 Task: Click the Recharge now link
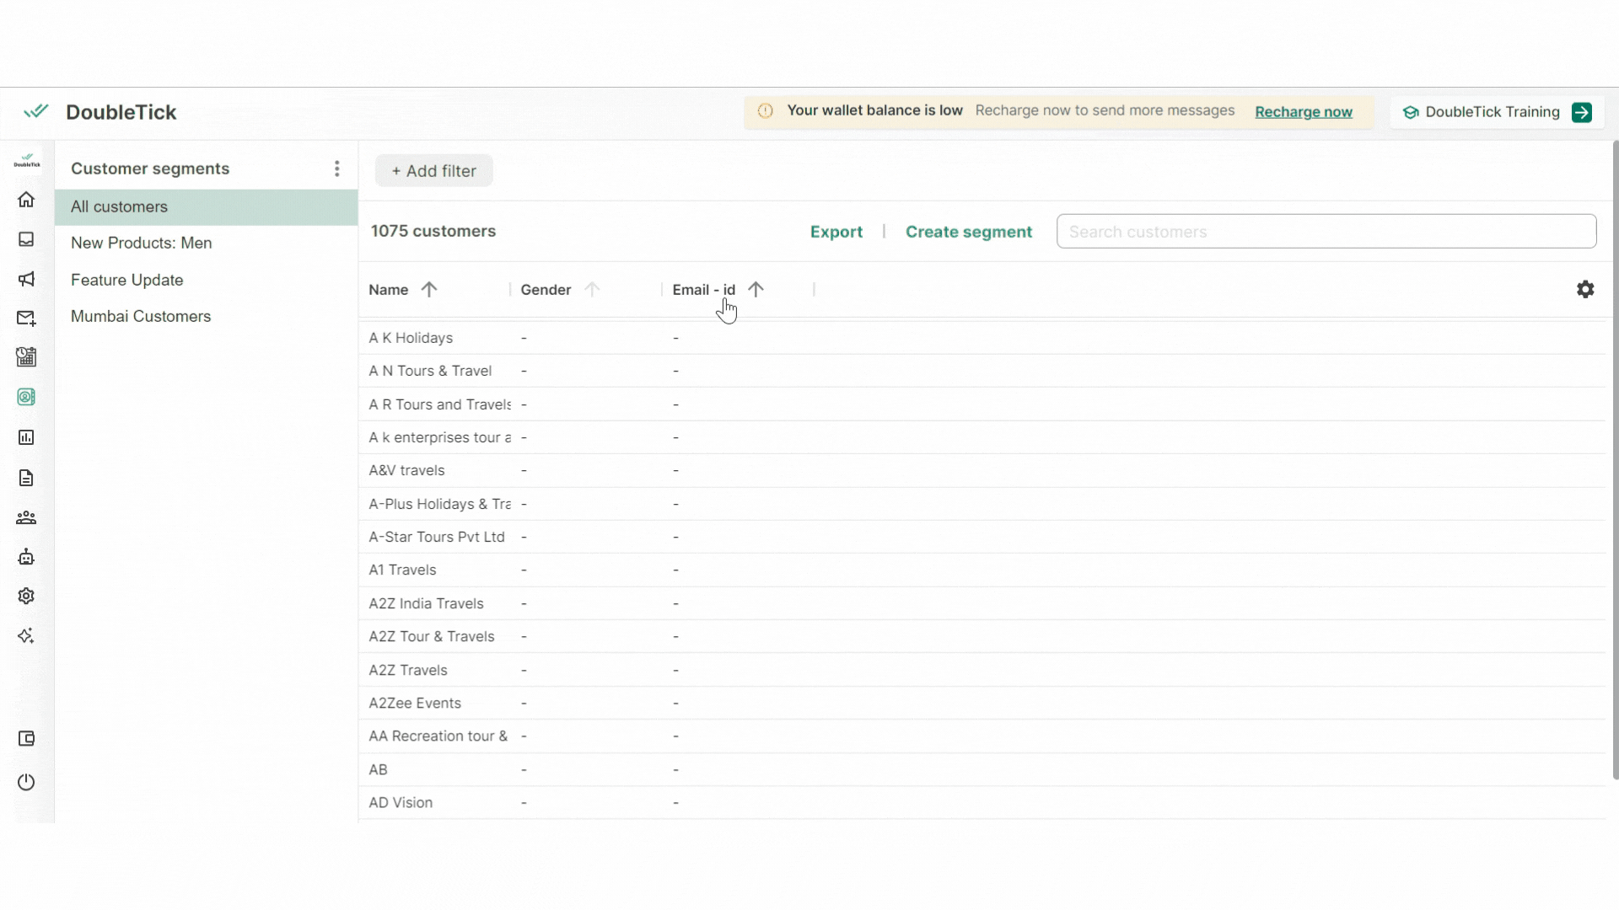pyautogui.click(x=1303, y=112)
